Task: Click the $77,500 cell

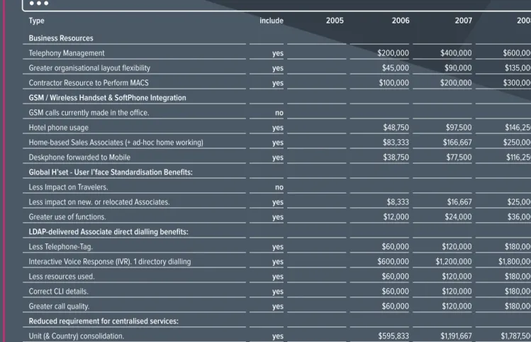Action: click(x=459, y=158)
